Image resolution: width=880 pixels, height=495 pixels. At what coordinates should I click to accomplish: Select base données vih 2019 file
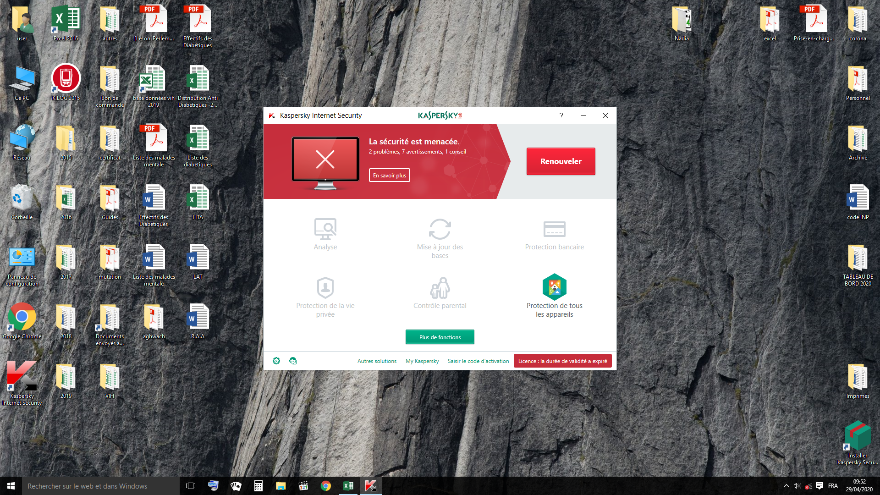click(x=154, y=86)
